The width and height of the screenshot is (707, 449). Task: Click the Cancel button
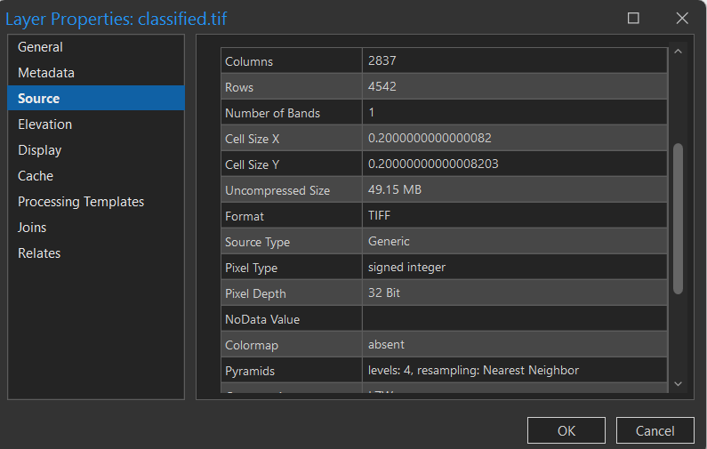click(655, 430)
